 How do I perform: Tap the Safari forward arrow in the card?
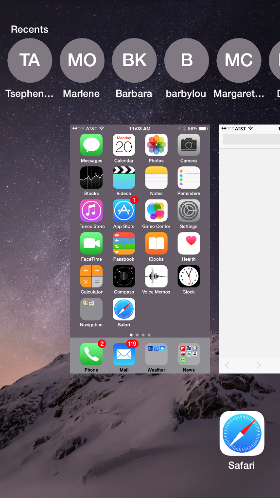[x=259, y=365]
